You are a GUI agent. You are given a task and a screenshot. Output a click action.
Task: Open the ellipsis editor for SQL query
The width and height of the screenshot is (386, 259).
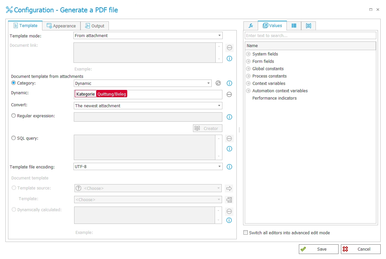pyautogui.click(x=229, y=139)
